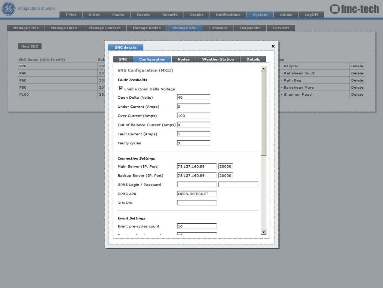383x288 pixels.
Task: Click the GPRS Login field
Action: point(197,184)
